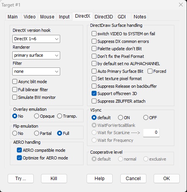
Task: Open the Renderer primary surface dropdown
Action: (36, 55)
